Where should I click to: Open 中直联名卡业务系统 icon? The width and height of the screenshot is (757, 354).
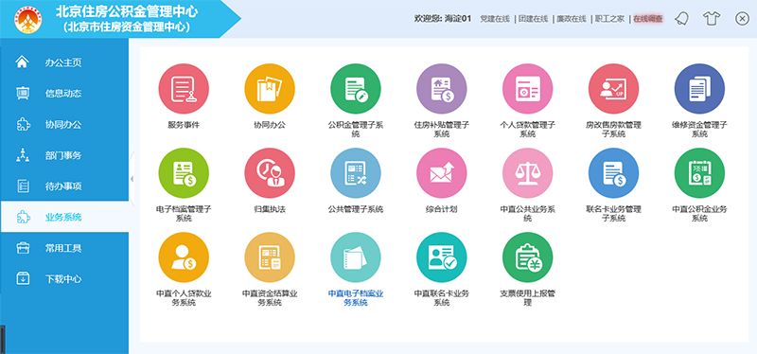click(441, 257)
